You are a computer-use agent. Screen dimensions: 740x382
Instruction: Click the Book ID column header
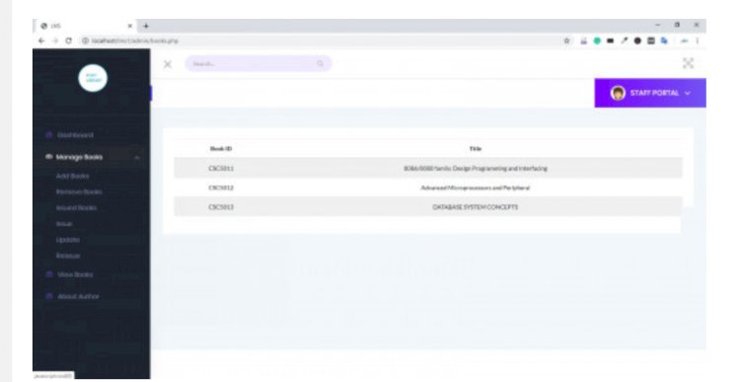pos(221,149)
